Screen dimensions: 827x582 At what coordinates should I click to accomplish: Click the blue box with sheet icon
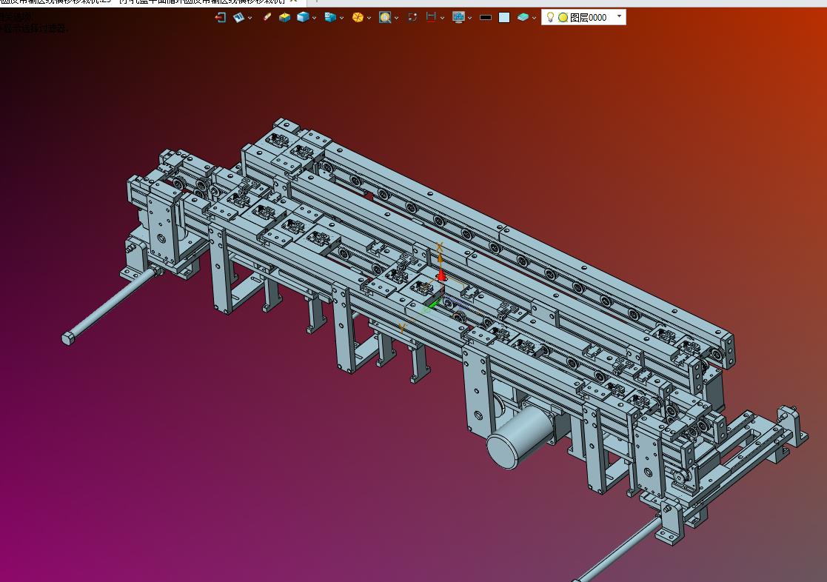[330, 18]
